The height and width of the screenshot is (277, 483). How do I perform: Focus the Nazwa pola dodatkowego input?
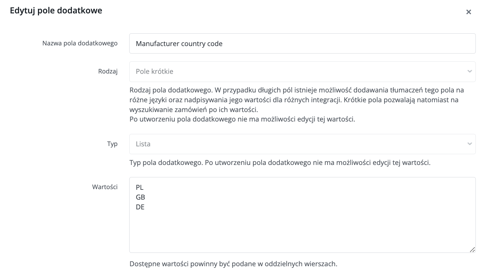pos(302,43)
